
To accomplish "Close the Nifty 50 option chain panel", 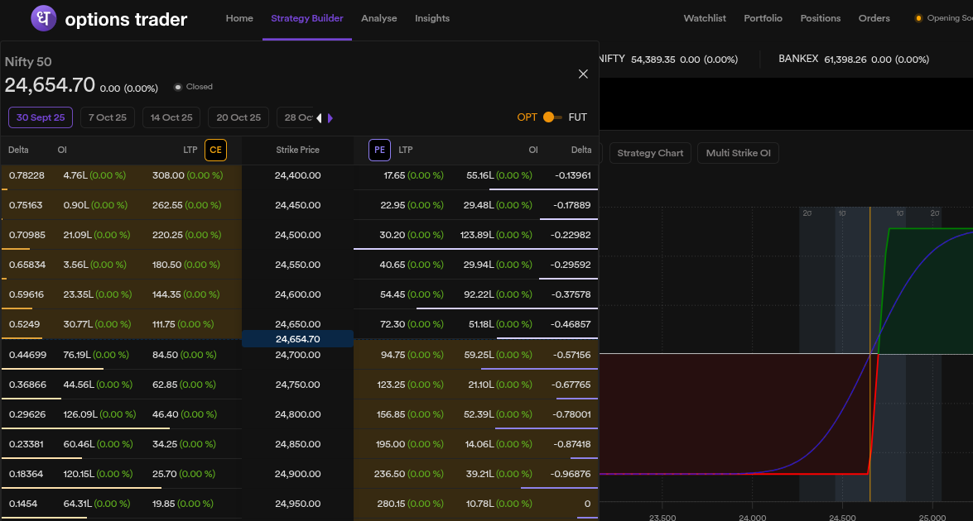I will [583, 74].
